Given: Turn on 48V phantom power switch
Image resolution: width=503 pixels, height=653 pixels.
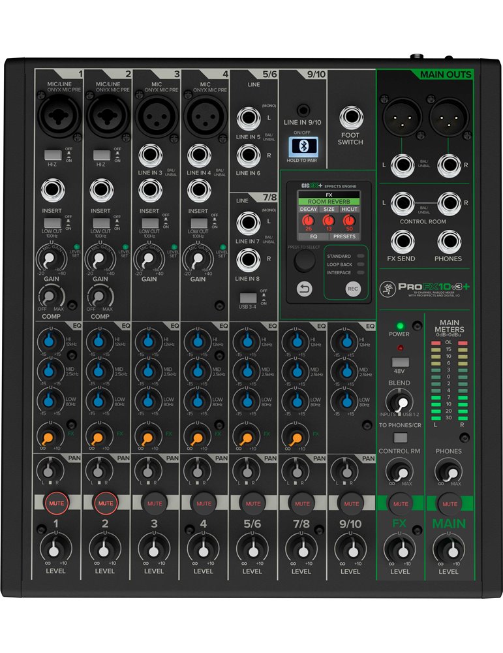Looking at the screenshot, I should pos(400,362).
